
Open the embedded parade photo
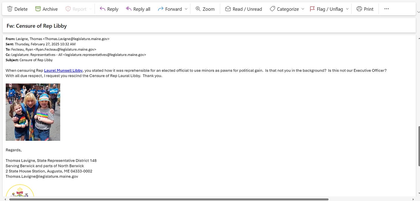tap(33, 112)
